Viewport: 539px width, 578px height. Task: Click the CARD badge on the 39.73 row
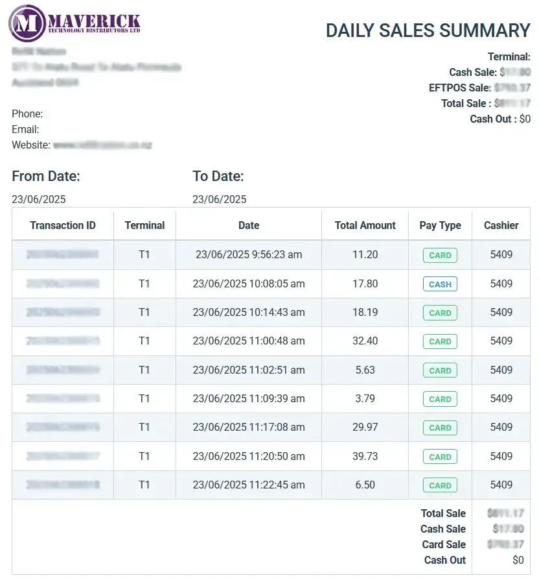click(x=440, y=457)
